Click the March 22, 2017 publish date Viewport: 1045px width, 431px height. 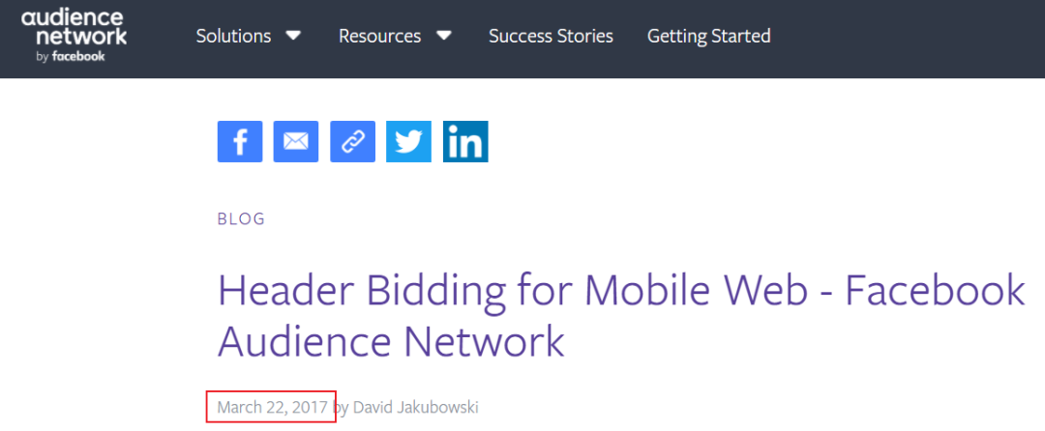tap(272, 407)
